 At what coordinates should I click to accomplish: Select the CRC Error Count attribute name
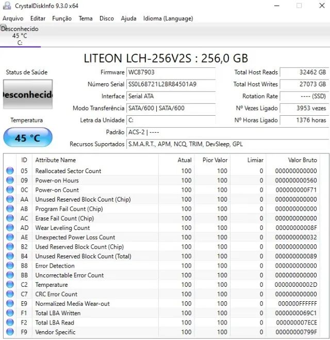[56, 294]
